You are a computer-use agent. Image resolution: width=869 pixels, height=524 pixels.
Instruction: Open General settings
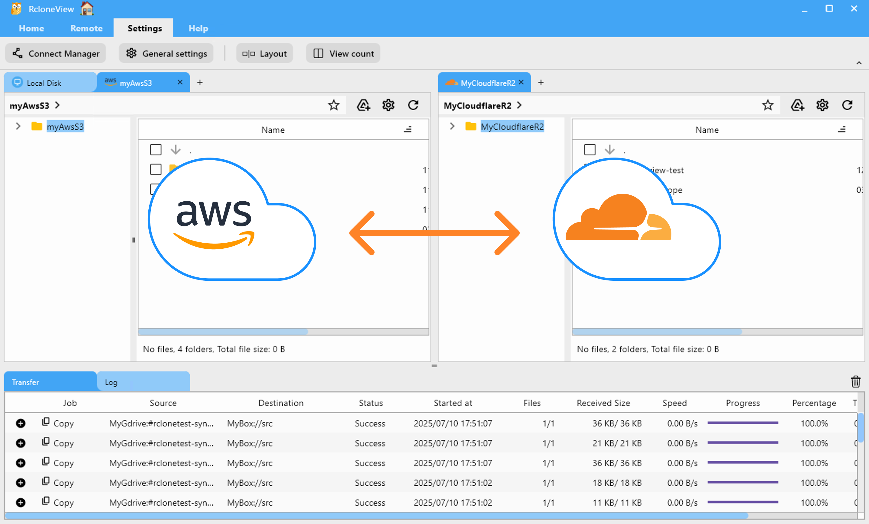(166, 53)
